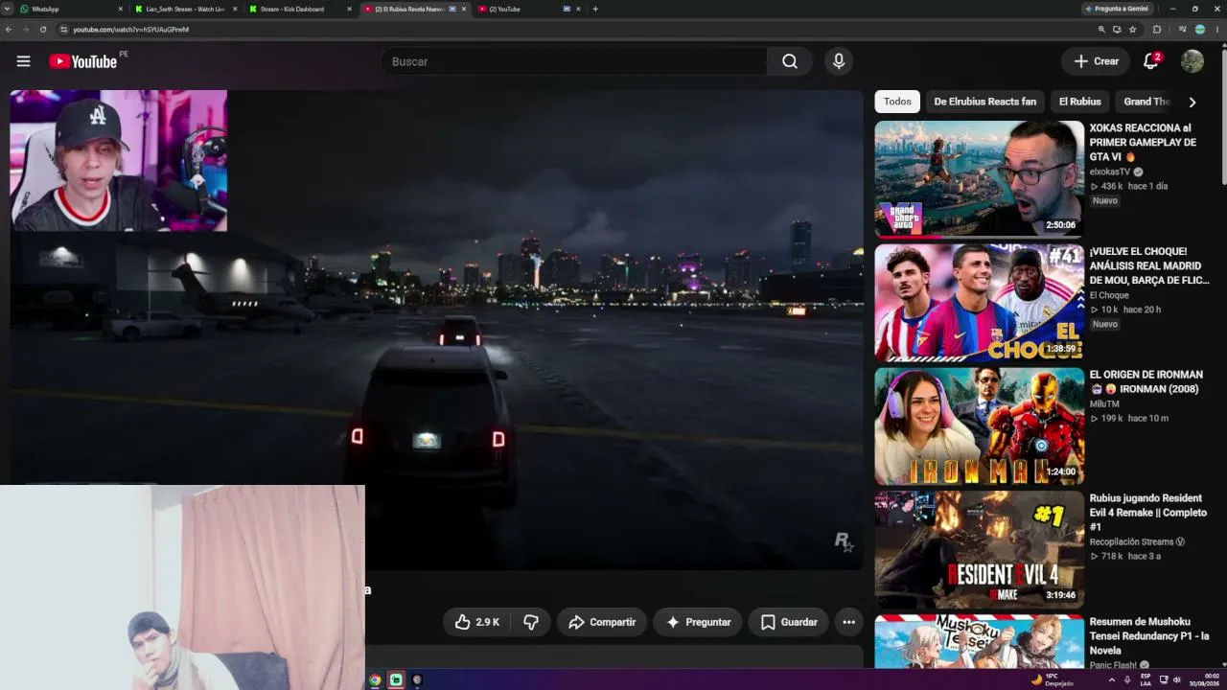Open the weather widget in taskbar
This screenshot has width=1227, height=690.
[1052, 679]
